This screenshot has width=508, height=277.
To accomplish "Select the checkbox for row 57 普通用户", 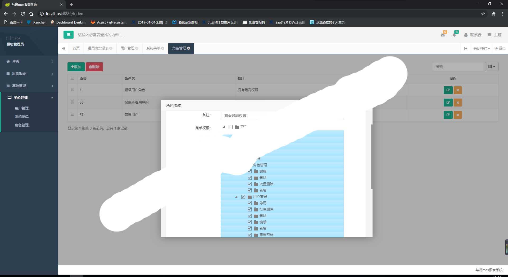I will (72, 114).
